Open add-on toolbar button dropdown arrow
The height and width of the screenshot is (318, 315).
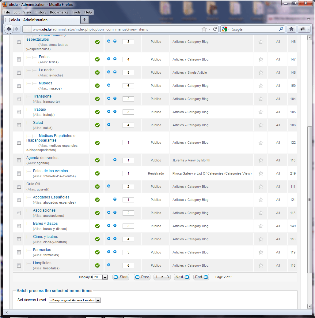(x=309, y=29)
